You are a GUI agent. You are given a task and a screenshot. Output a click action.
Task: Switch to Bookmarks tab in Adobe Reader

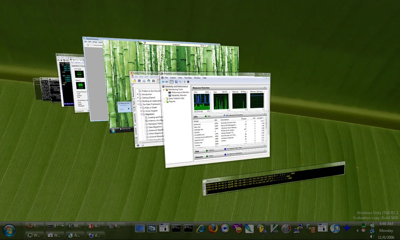click(133, 92)
